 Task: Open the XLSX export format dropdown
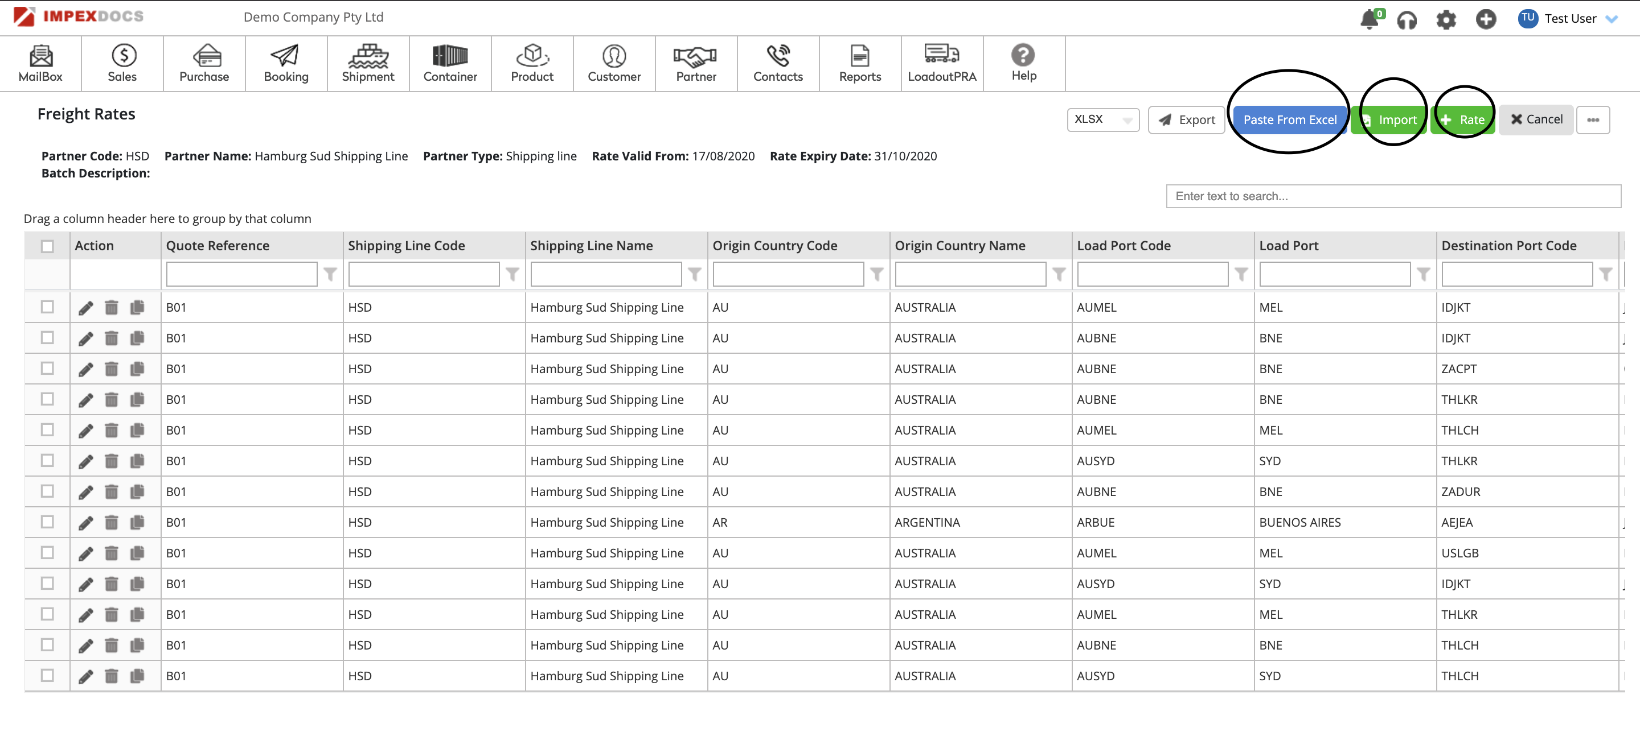tap(1102, 119)
